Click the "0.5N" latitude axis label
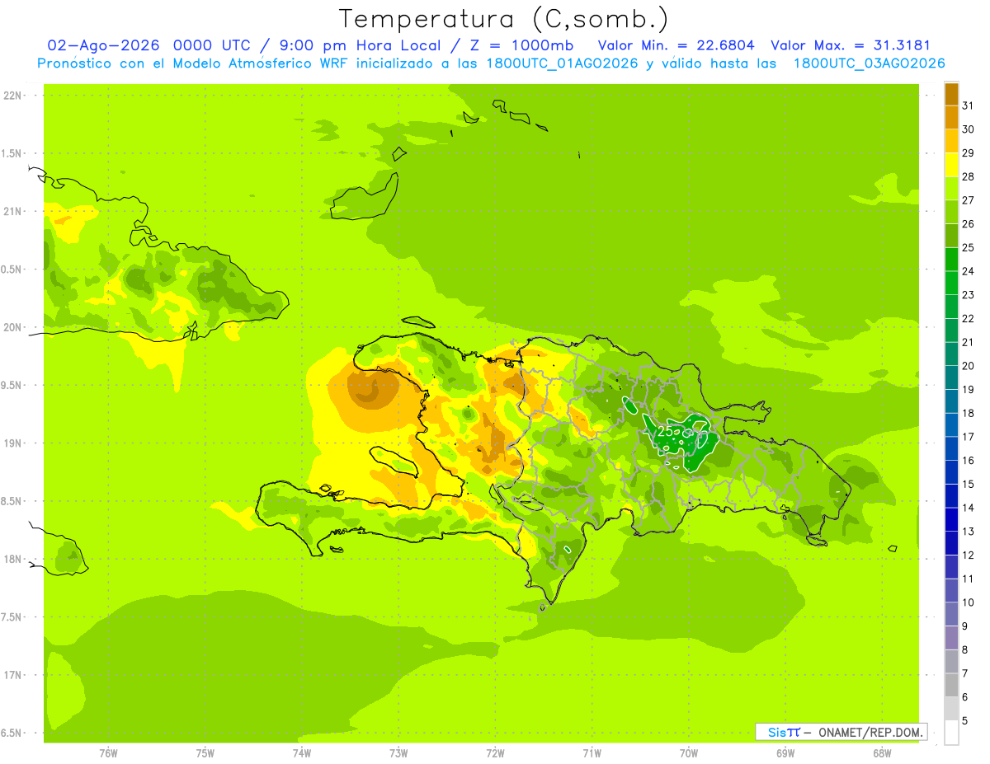 point(12,270)
